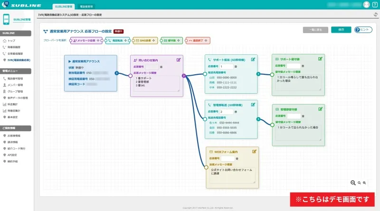Open 全発着信履歴 in the sidebar
380x211 pixels.
pyautogui.click(x=13, y=53)
